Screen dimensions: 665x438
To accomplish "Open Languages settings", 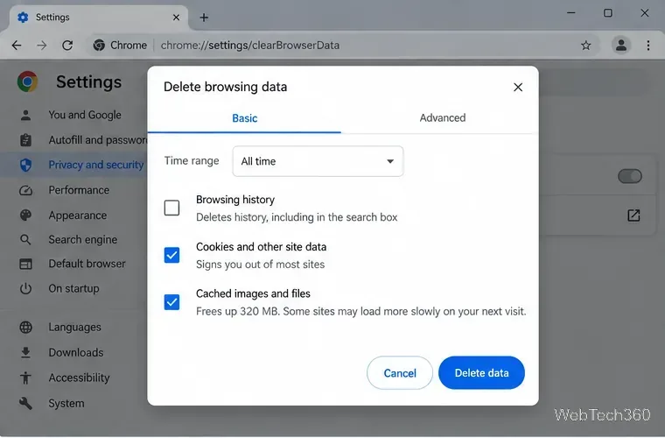I will point(74,328).
